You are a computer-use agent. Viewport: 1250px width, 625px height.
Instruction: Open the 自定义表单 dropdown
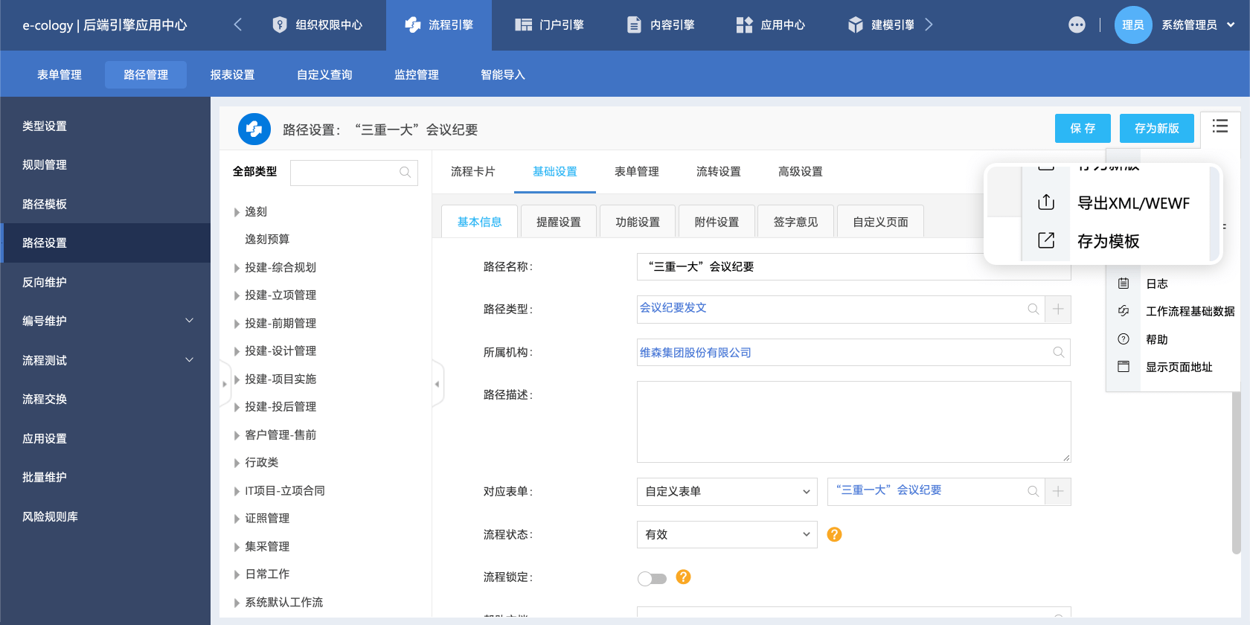[727, 492]
